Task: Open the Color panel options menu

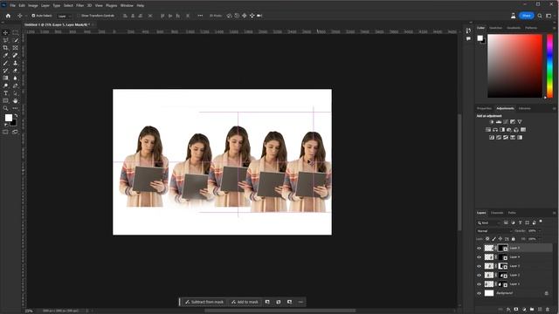Action: (555, 28)
